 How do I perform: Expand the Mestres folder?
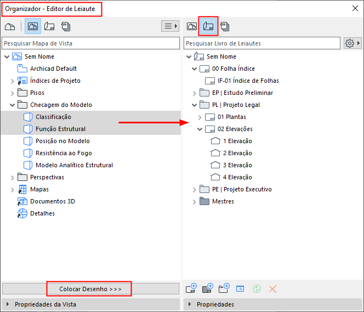click(x=194, y=202)
